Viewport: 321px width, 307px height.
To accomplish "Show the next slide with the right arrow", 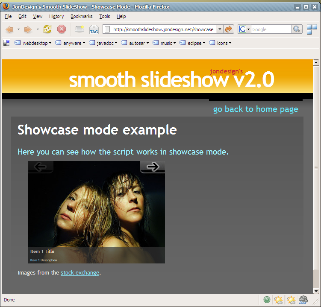I will click(x=153, y=167).
